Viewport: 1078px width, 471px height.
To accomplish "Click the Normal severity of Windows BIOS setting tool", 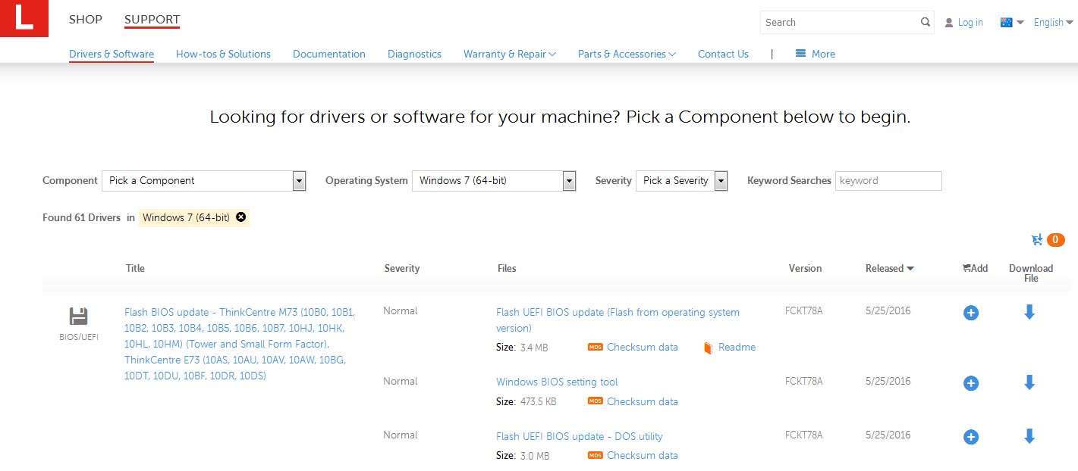I will [401, 382].
